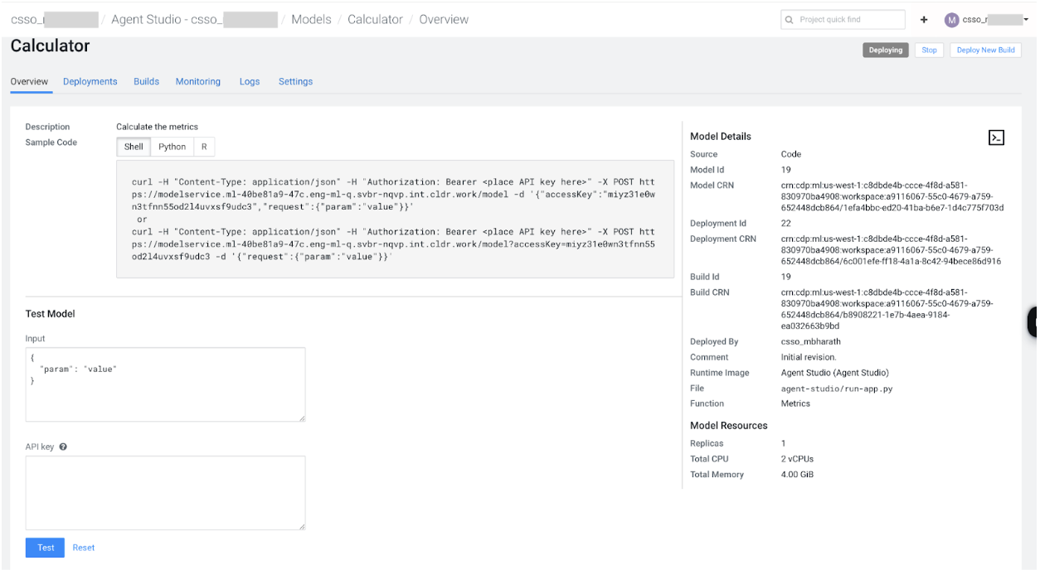Stop the model deployment
1040x570 pixels.
tap(929, 51)
